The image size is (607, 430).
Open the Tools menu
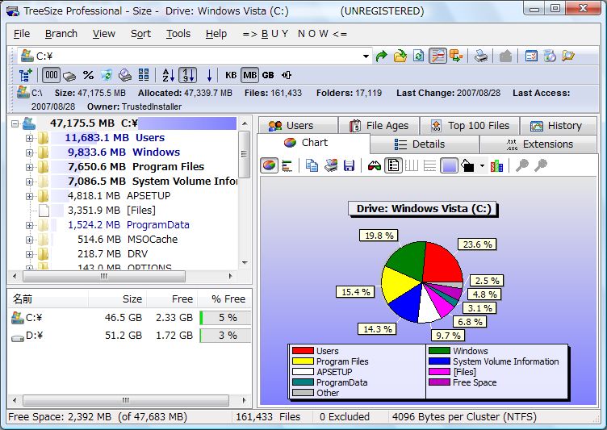[x=178, y=34]
